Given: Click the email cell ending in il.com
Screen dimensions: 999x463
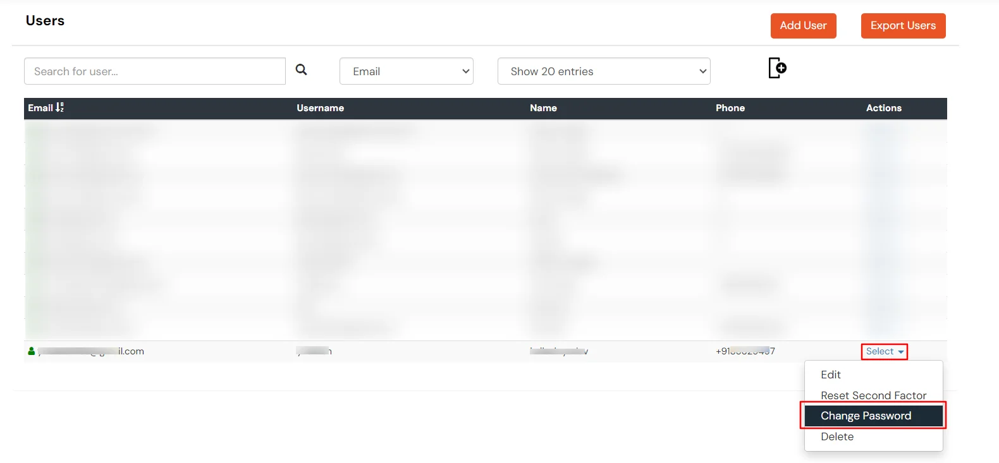Looking at the screenshot, I should pos(91,351).
